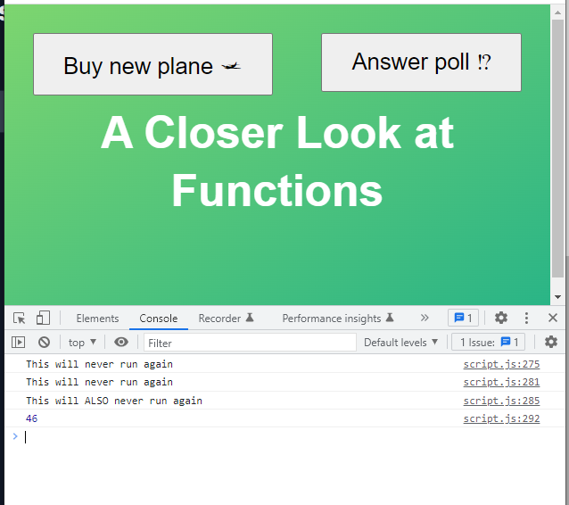Screen dimensions: 569x505
Task: Show the console sidebar panel icon
Action: point(18,342)
